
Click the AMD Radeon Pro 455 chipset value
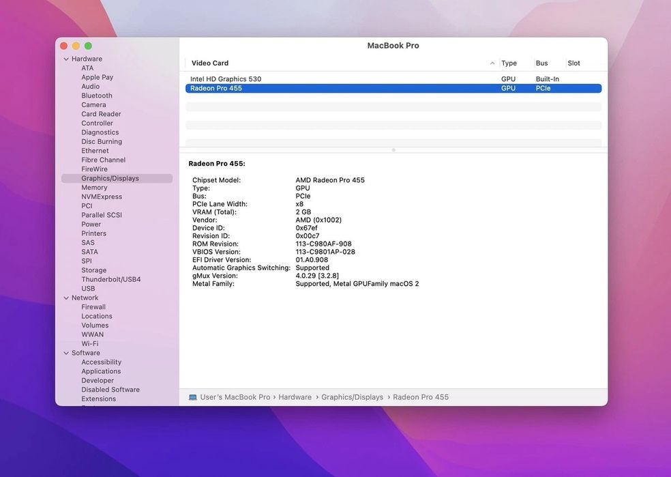(330, 180)
